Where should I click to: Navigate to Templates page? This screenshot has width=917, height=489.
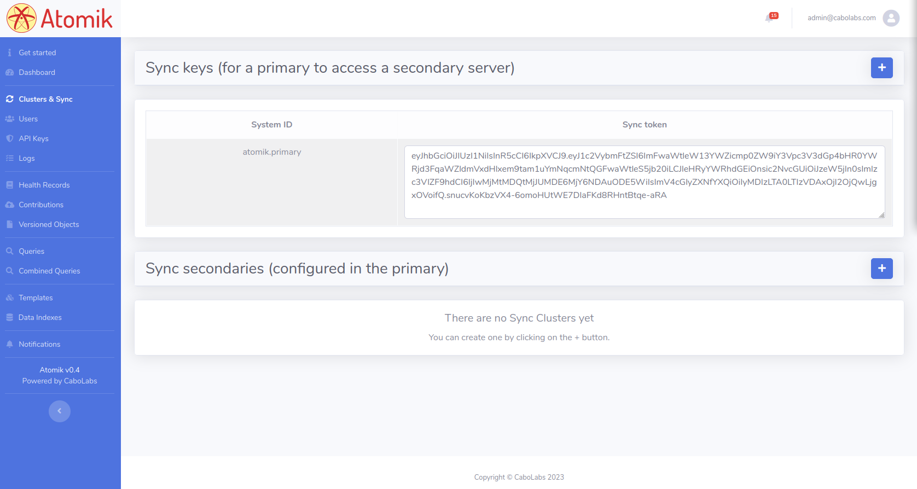36,298
